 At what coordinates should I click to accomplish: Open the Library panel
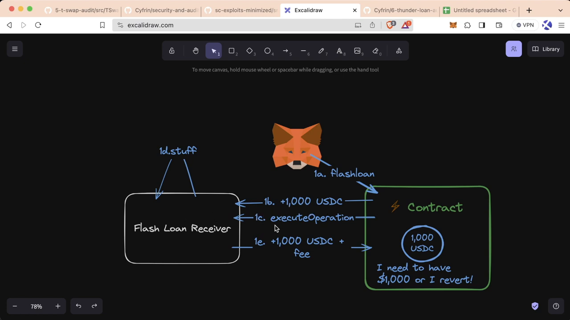point(546,49)
